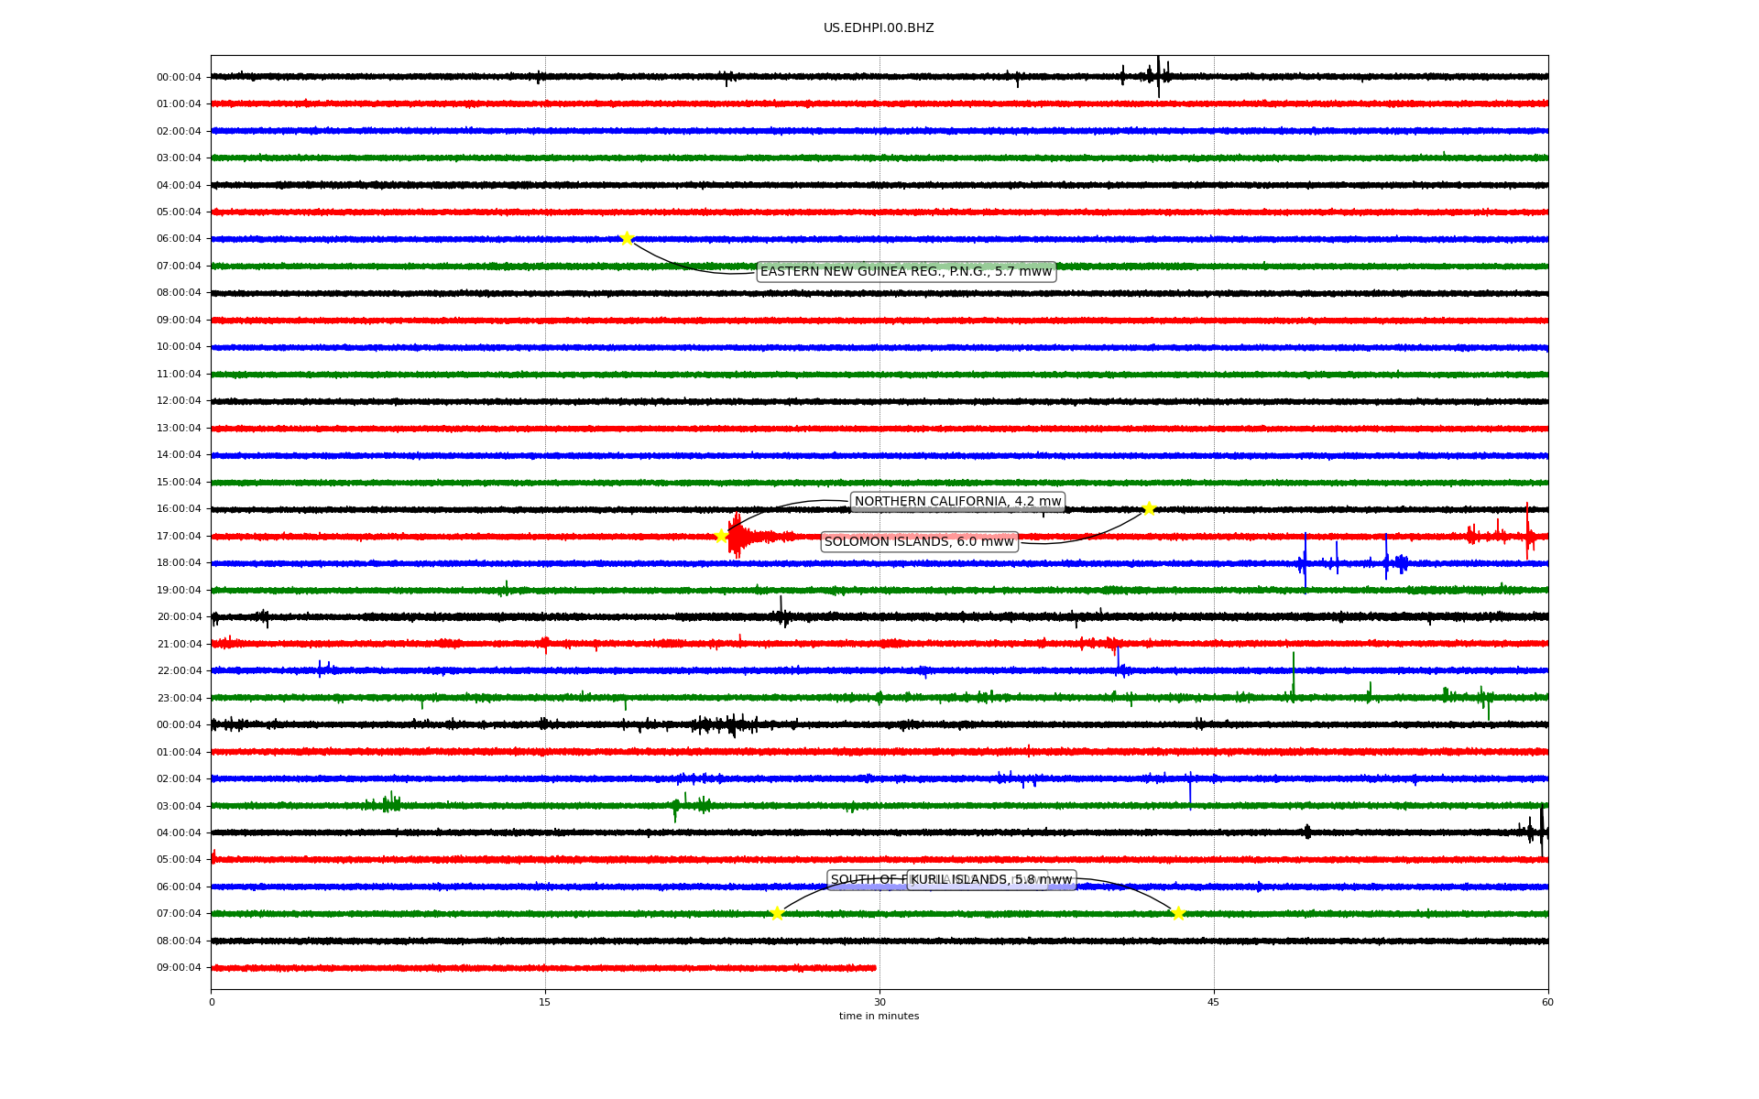Viewport: 1759px width, 1099px height.
Task: Click the 16:00:04 trace time label
Action: tap(179, 509)
